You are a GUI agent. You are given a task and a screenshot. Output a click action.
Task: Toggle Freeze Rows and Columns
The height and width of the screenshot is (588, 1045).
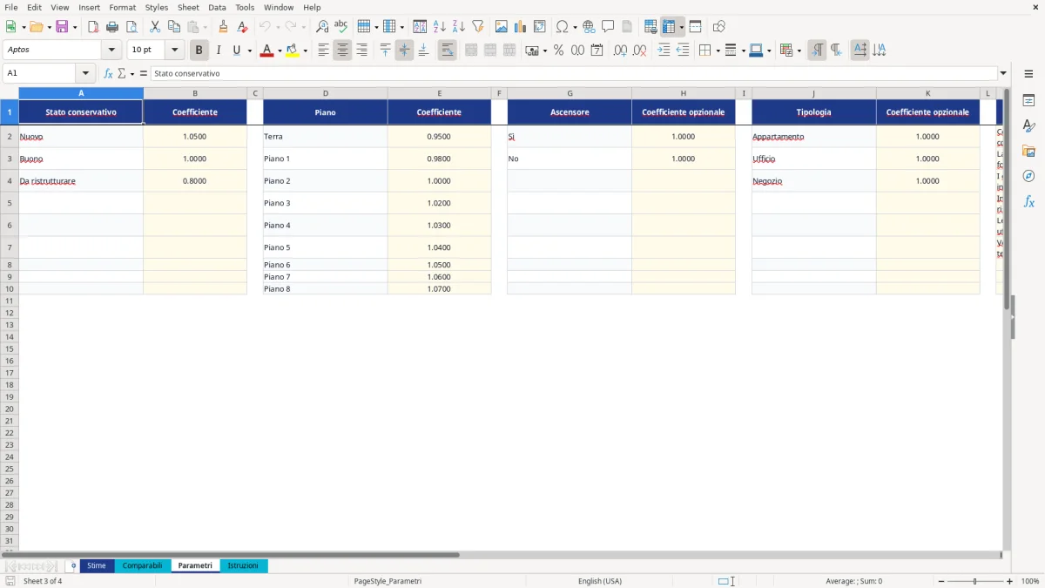pyautogui.click(x=668, y=27)
